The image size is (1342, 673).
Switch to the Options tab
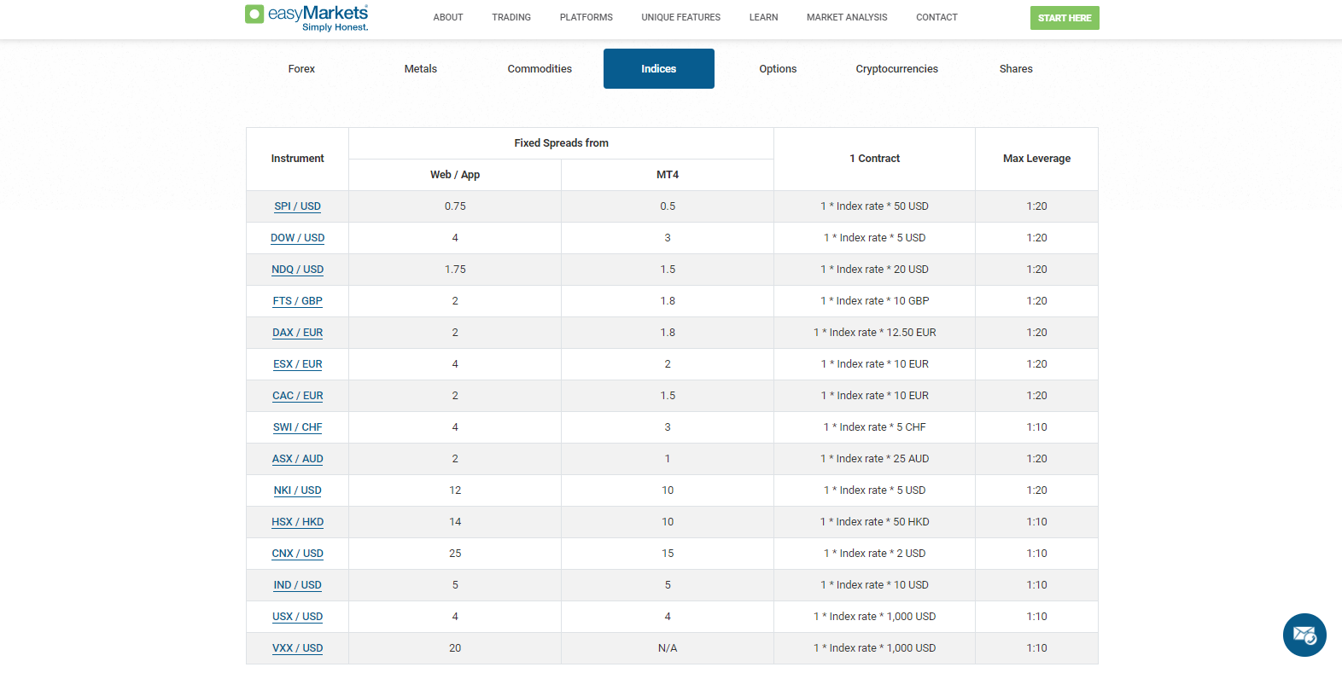[x=778, y=68]
